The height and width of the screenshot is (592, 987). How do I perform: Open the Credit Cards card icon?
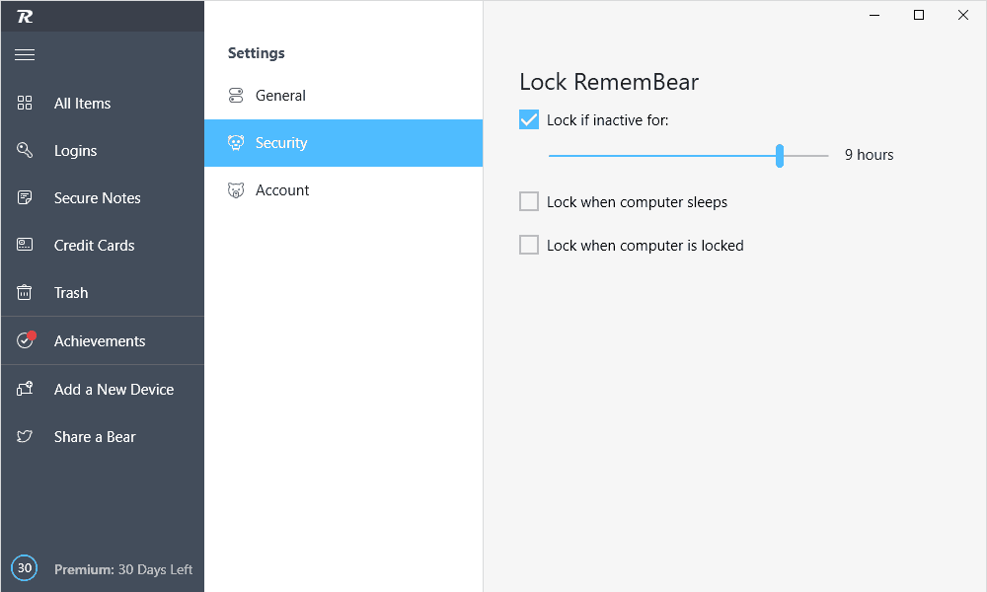(25, 244)
